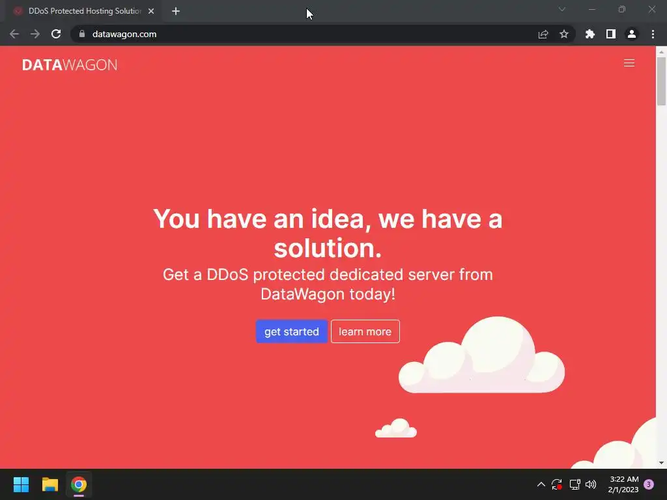View site information lock icon

point(82,34)
